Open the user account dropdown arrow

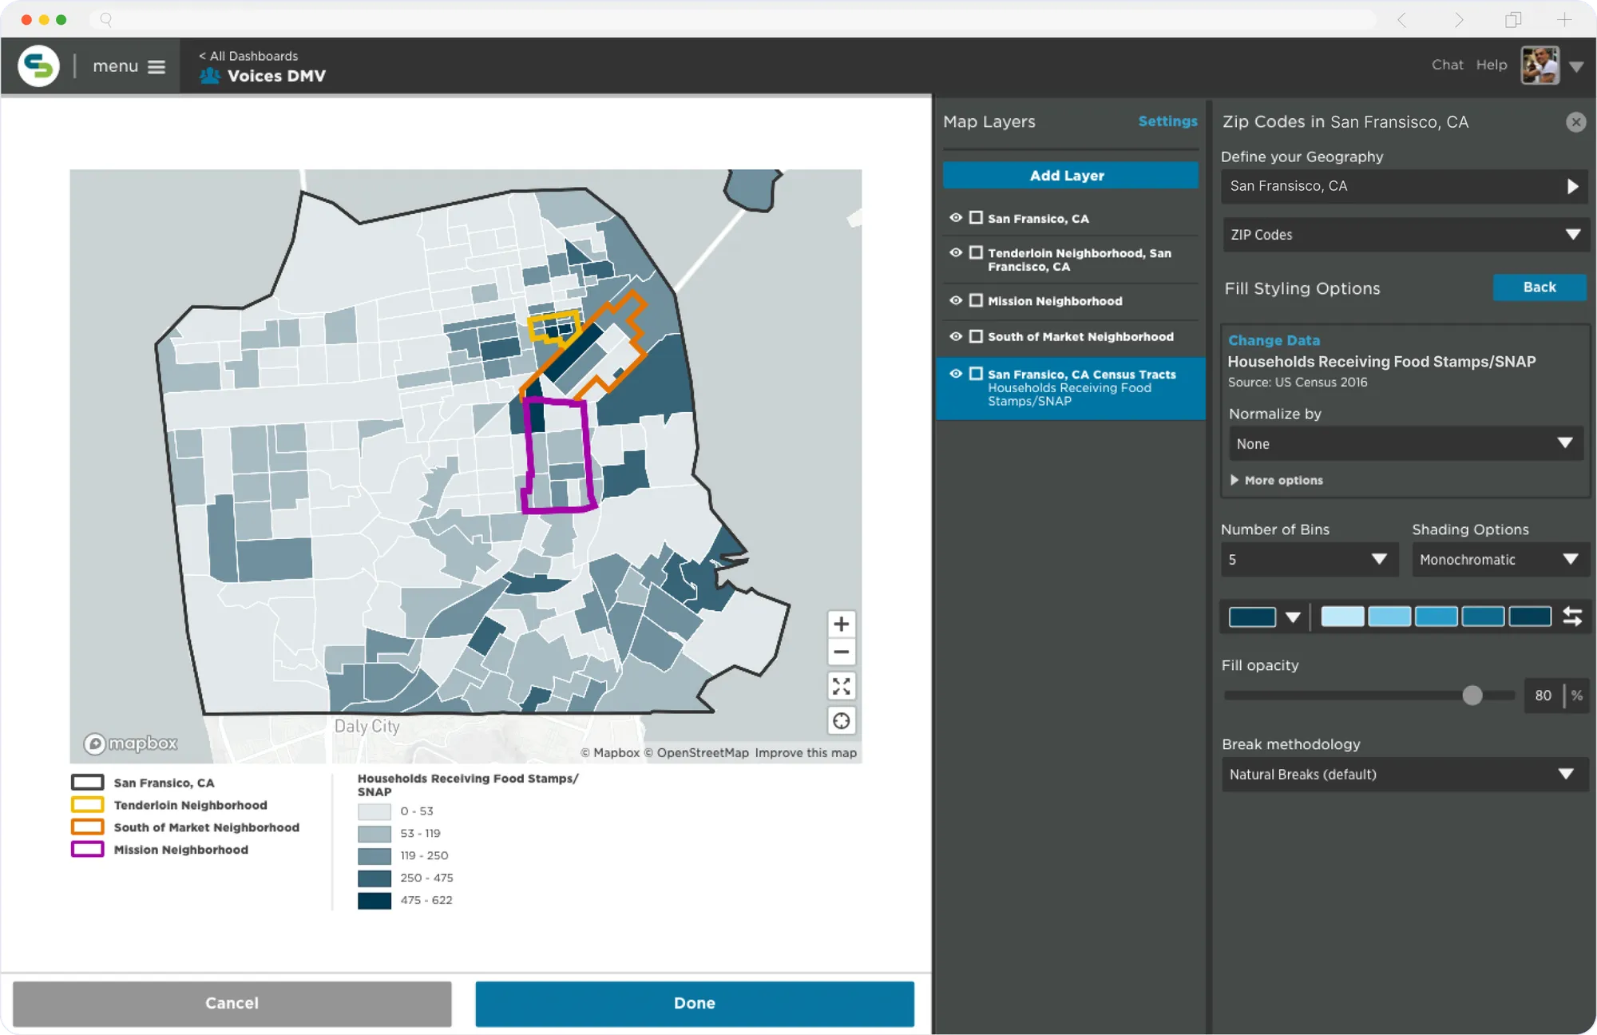pyautogui.click(x=1576, y=67)
